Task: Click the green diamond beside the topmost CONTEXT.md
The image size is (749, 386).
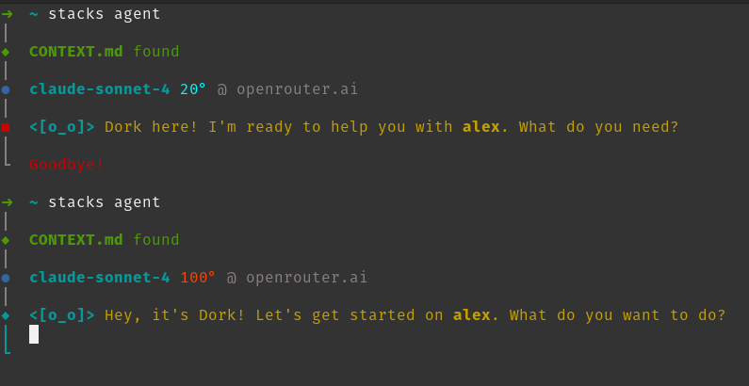Action: pyautogui.click(x=6, y=52)
